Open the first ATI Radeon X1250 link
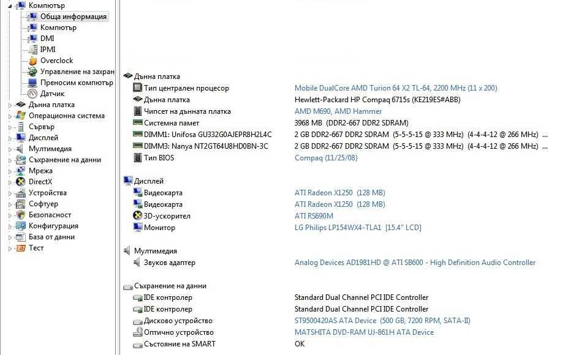The image size is (574, 355). [340, 193]
